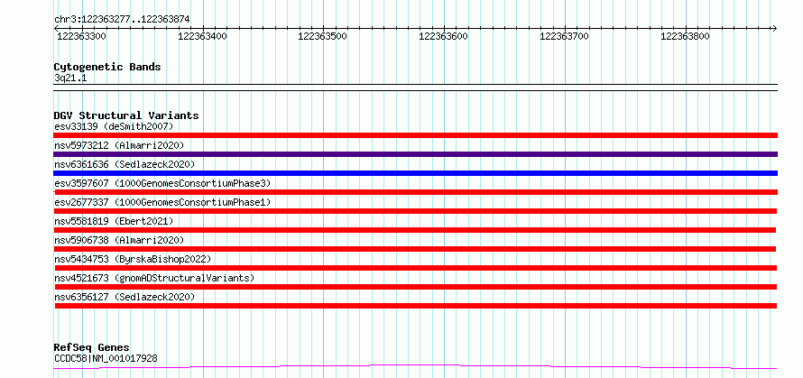Screen dimensions: 803x378
Task: Click esv2677337 (1000GenomesConsortiumPhase1) label
Action: pyautogui.click(x=162, y=202)
